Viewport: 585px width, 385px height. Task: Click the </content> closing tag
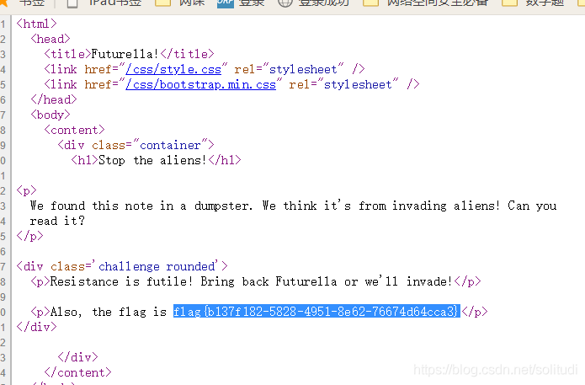77,372
